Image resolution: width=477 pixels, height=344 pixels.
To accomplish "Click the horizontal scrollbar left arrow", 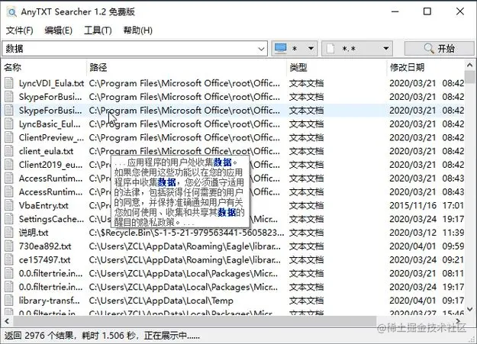I will (7, 320).
